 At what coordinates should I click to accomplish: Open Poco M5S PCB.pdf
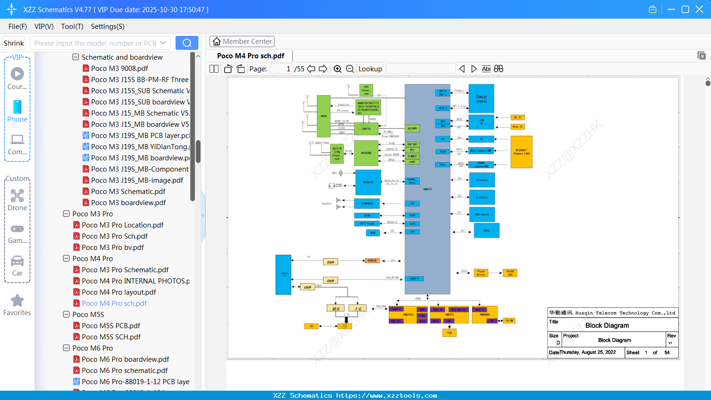tap(111, 326)
